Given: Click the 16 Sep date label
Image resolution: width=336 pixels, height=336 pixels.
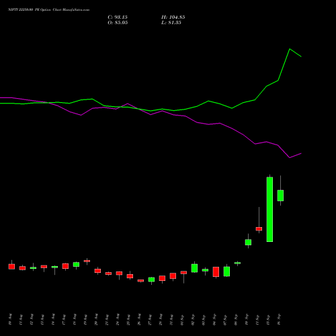Looking at the screenshot, I should coord(279,319).
